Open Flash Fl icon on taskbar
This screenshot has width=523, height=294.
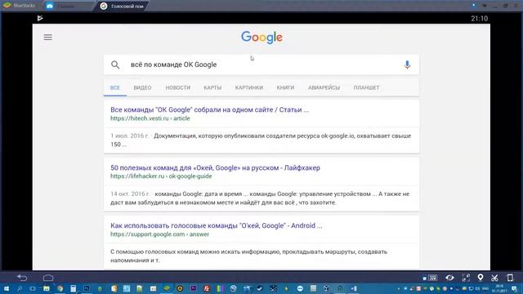tap(207, 288)
